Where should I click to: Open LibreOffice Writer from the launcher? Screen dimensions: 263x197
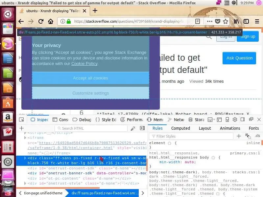(8, 58)
